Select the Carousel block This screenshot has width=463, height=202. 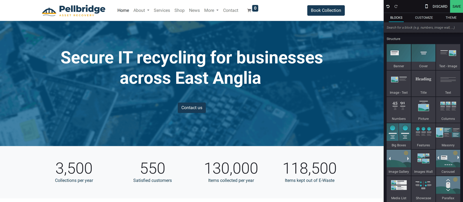[x=448, y=162]
